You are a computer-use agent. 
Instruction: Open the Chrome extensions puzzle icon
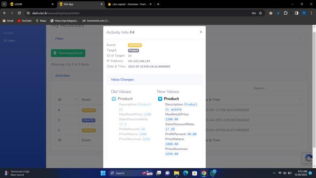tap(286, 13)
